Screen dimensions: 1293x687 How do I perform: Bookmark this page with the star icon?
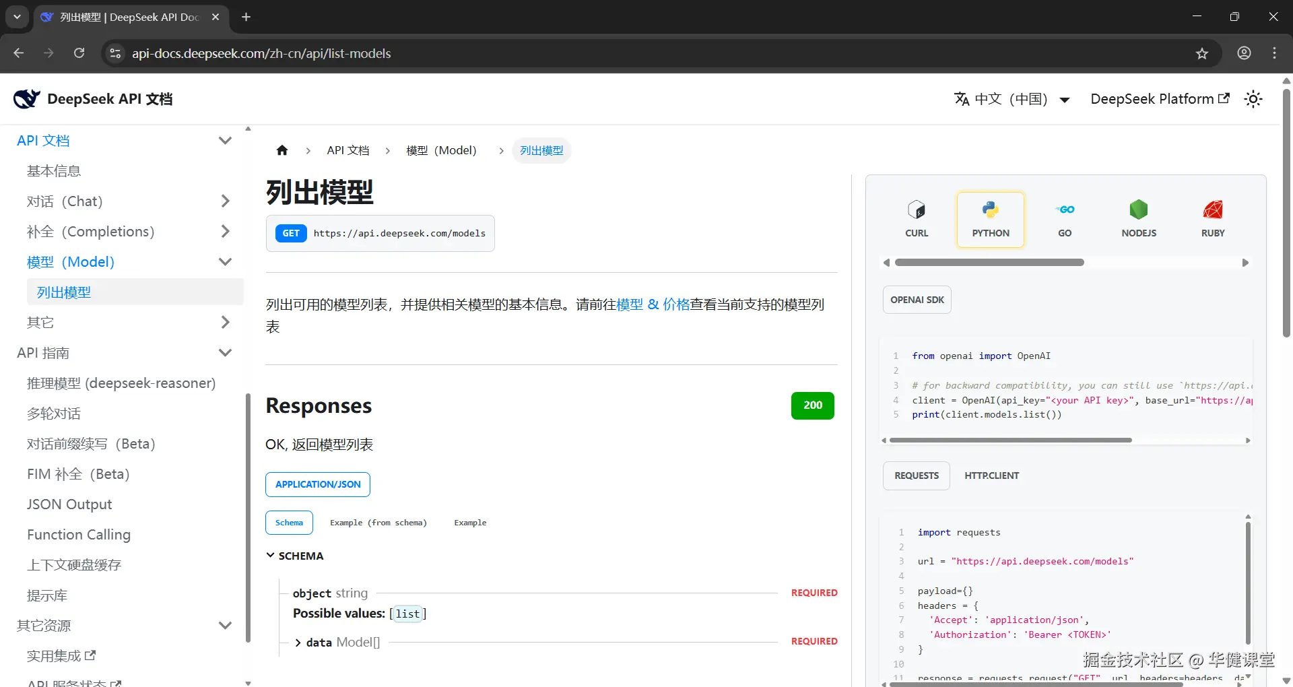tap(1202, 53)
